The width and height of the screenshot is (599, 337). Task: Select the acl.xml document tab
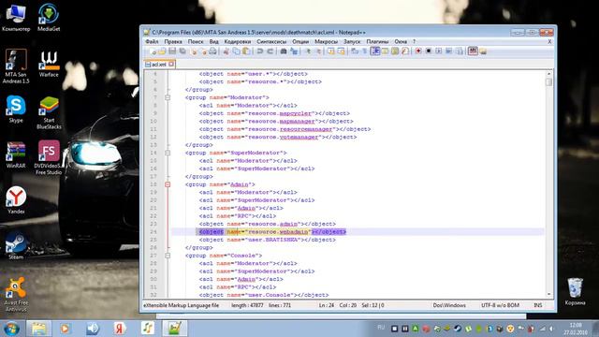159,65
